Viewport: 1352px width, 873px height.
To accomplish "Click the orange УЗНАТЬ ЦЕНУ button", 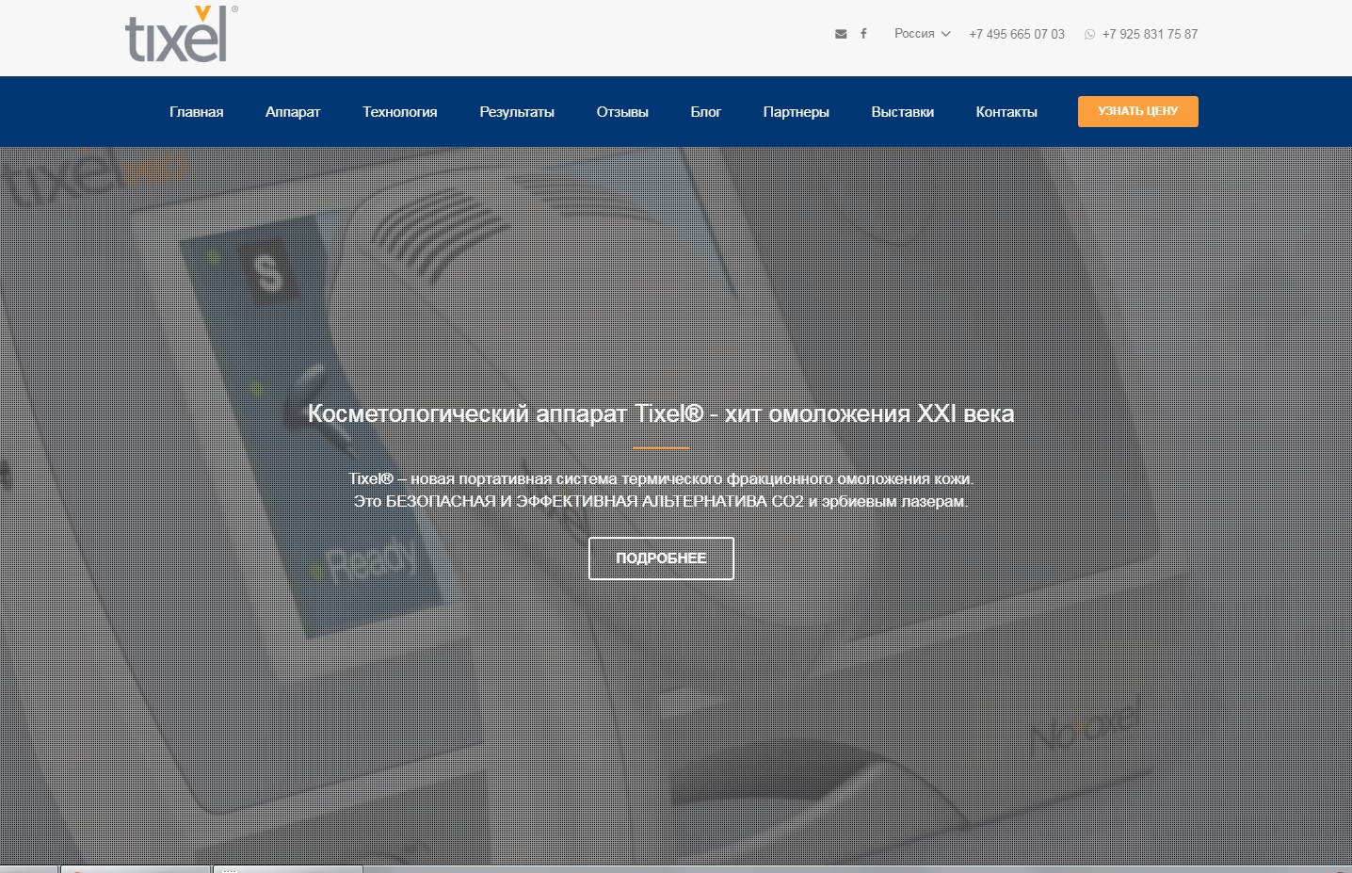I will click(x=1138, y=111).
